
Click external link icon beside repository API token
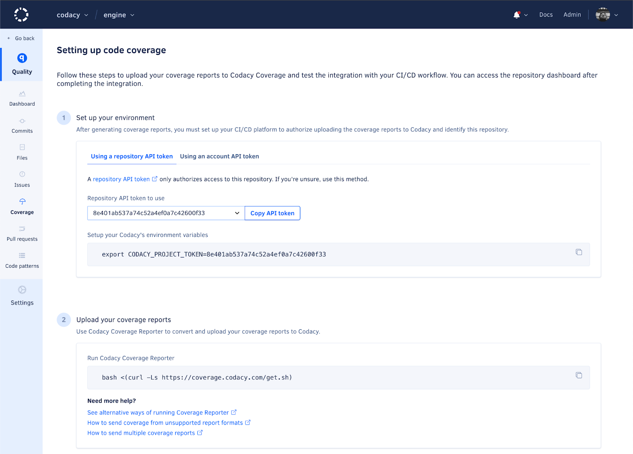pos(155,179)
